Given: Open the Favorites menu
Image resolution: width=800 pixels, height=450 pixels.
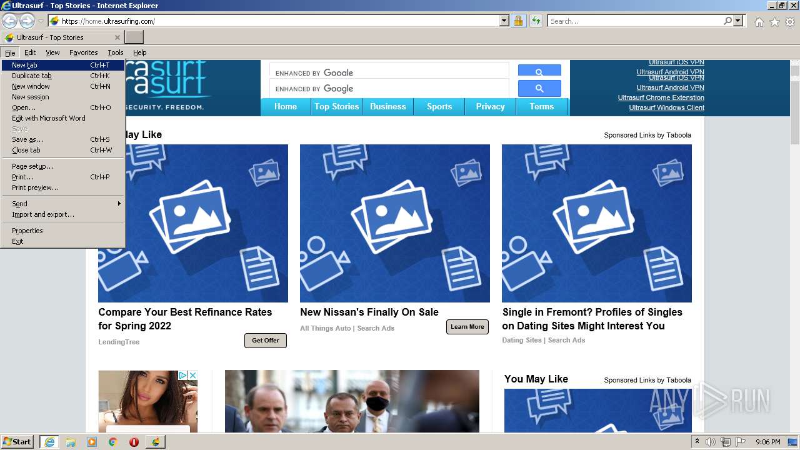Looking at the screenshot, I should pyautogui.click(x=83, y=52).
